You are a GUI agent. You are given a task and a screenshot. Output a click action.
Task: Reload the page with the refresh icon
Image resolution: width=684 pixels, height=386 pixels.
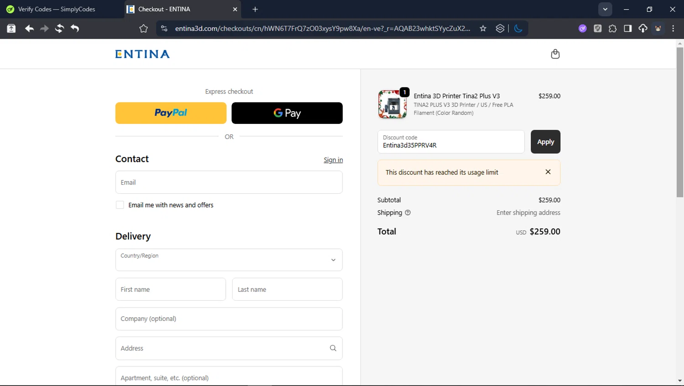(59, 28)
